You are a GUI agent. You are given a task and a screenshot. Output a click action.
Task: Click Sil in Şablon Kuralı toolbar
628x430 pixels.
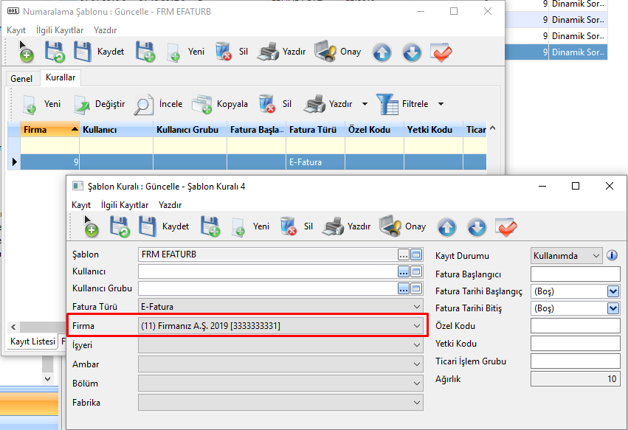point(297,226)
